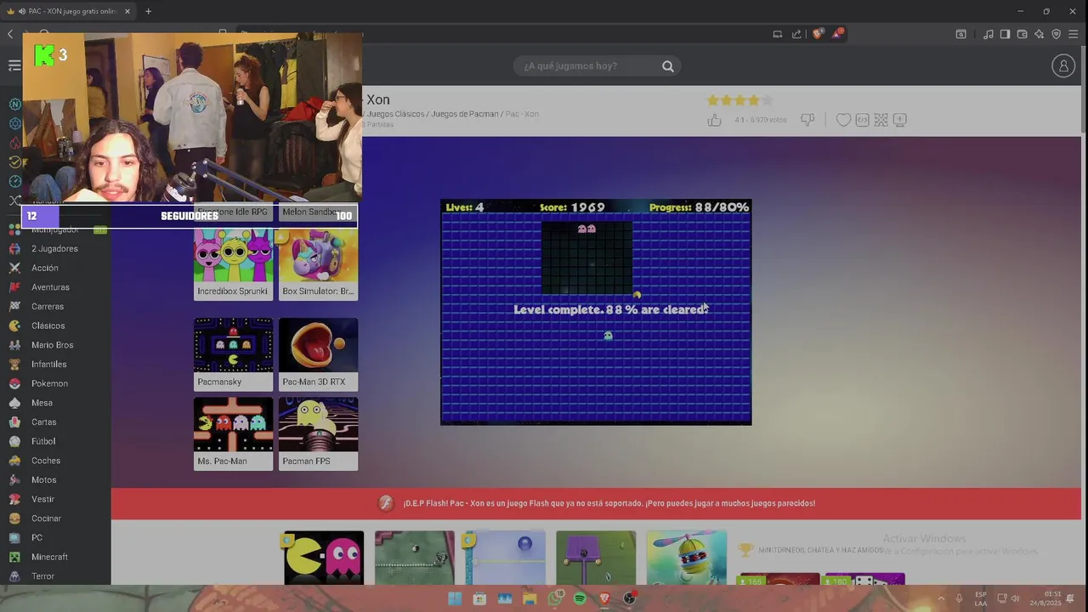Open the notifications bell in taskbar
1088x612 pixels.
point(1070,598)
